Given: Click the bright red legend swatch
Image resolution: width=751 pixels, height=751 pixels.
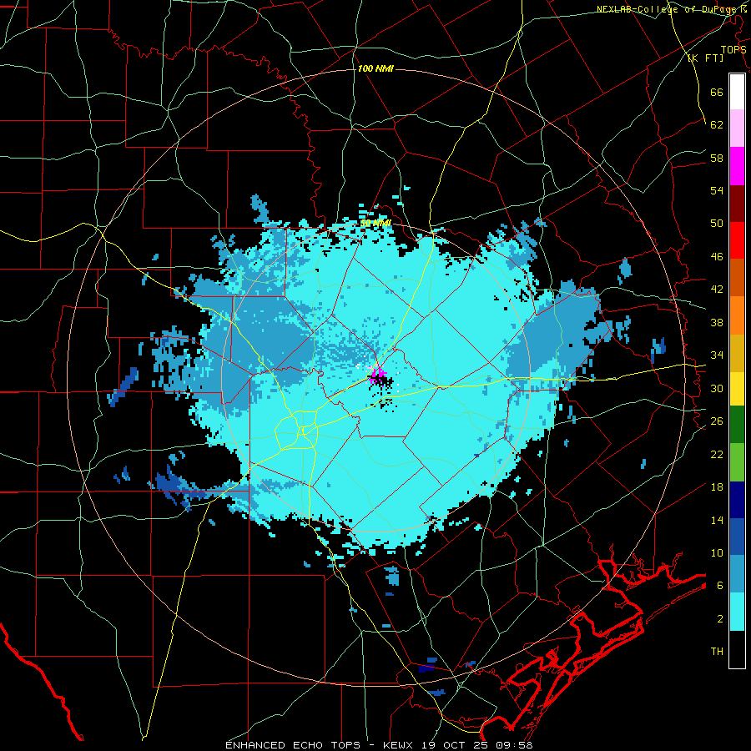Looking at the screenshot, I should pyautogui.click(x=737, y=240).
